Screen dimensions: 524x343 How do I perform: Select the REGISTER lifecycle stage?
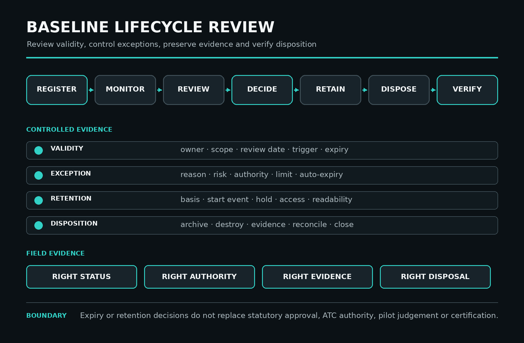point(57,90)
